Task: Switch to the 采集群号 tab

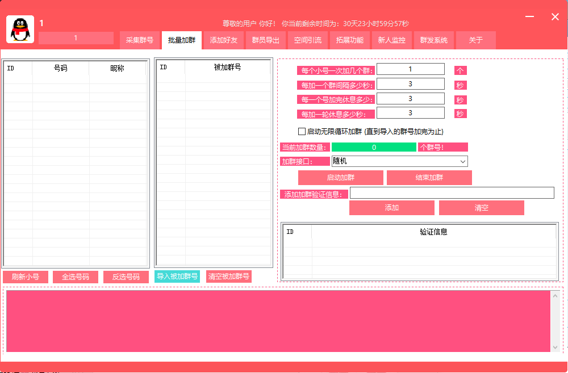Action: 140,40
